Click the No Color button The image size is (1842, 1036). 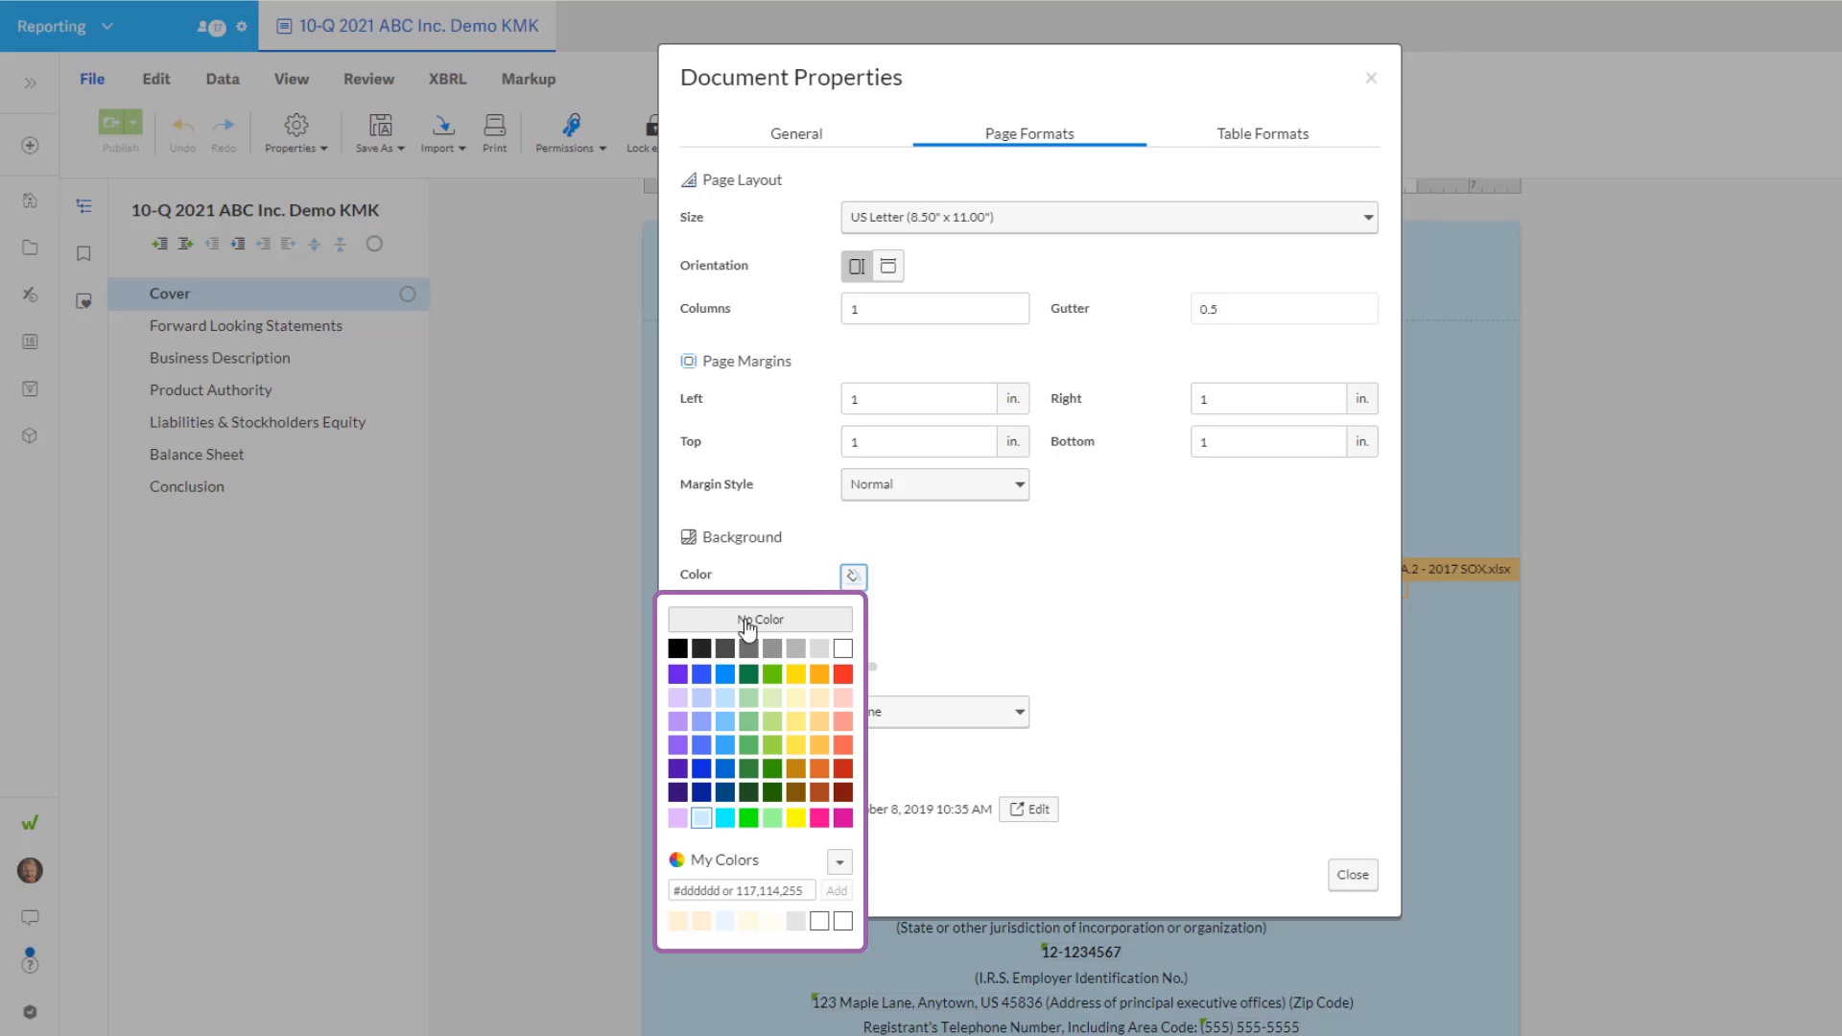[760, 620]
